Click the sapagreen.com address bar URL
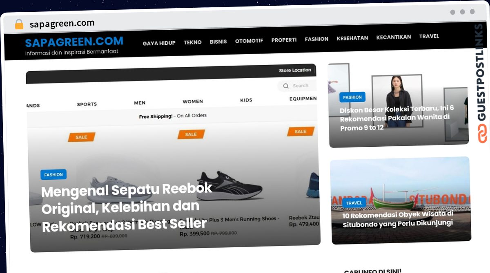Image resolution: width=490 pixels, height=273 pixels. (62, 24)
